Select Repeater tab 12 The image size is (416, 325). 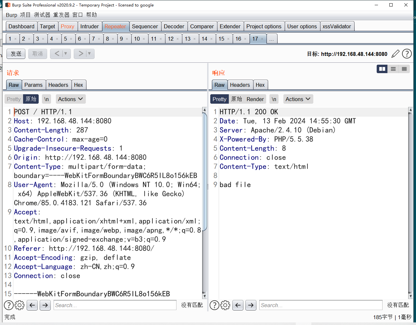tap(171, 39)
